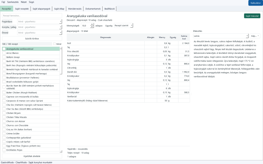Click the Menny. column header
The height and width of the screenshot is (164, 263).
point(162,37)
